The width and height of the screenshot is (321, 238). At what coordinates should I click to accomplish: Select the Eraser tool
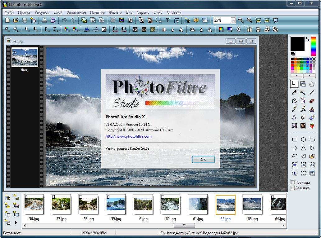pos(312,101)
